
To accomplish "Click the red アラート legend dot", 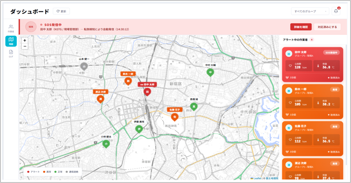I will click(x=28, y=172).
